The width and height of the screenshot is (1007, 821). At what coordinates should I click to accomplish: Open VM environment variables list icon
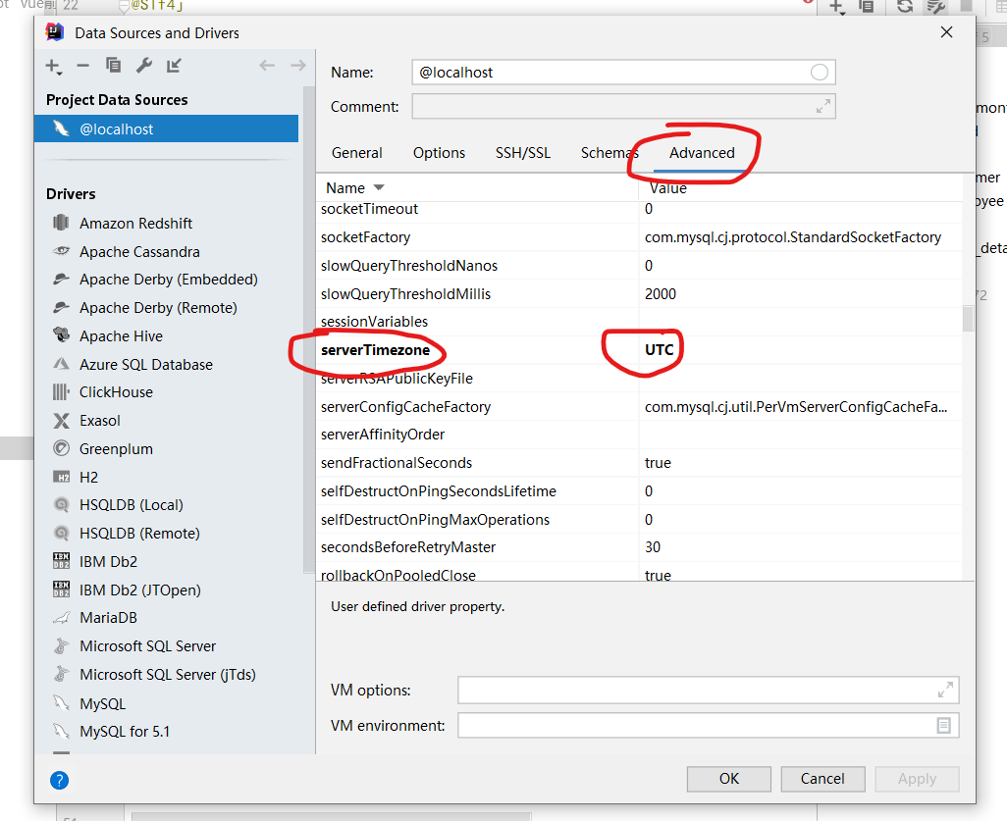[x=943, y=725]
